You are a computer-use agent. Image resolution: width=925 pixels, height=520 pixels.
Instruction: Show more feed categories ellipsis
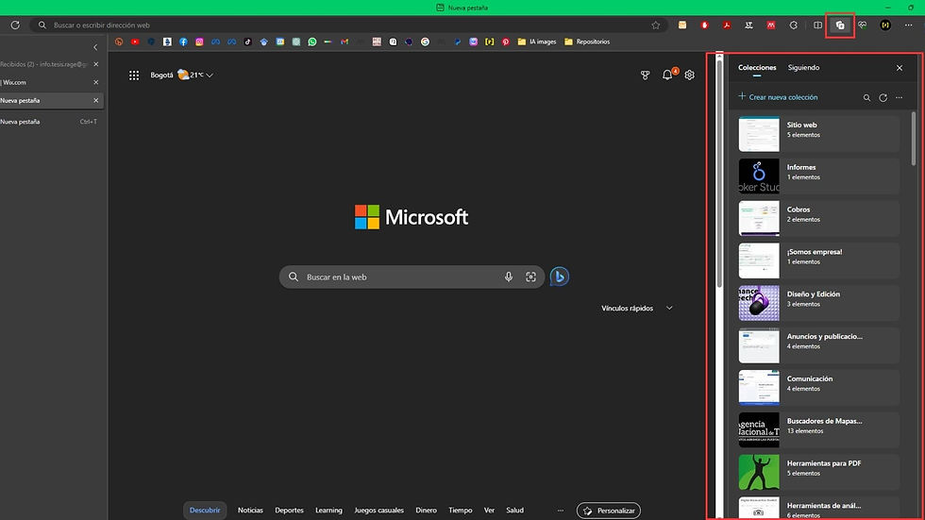561,511
